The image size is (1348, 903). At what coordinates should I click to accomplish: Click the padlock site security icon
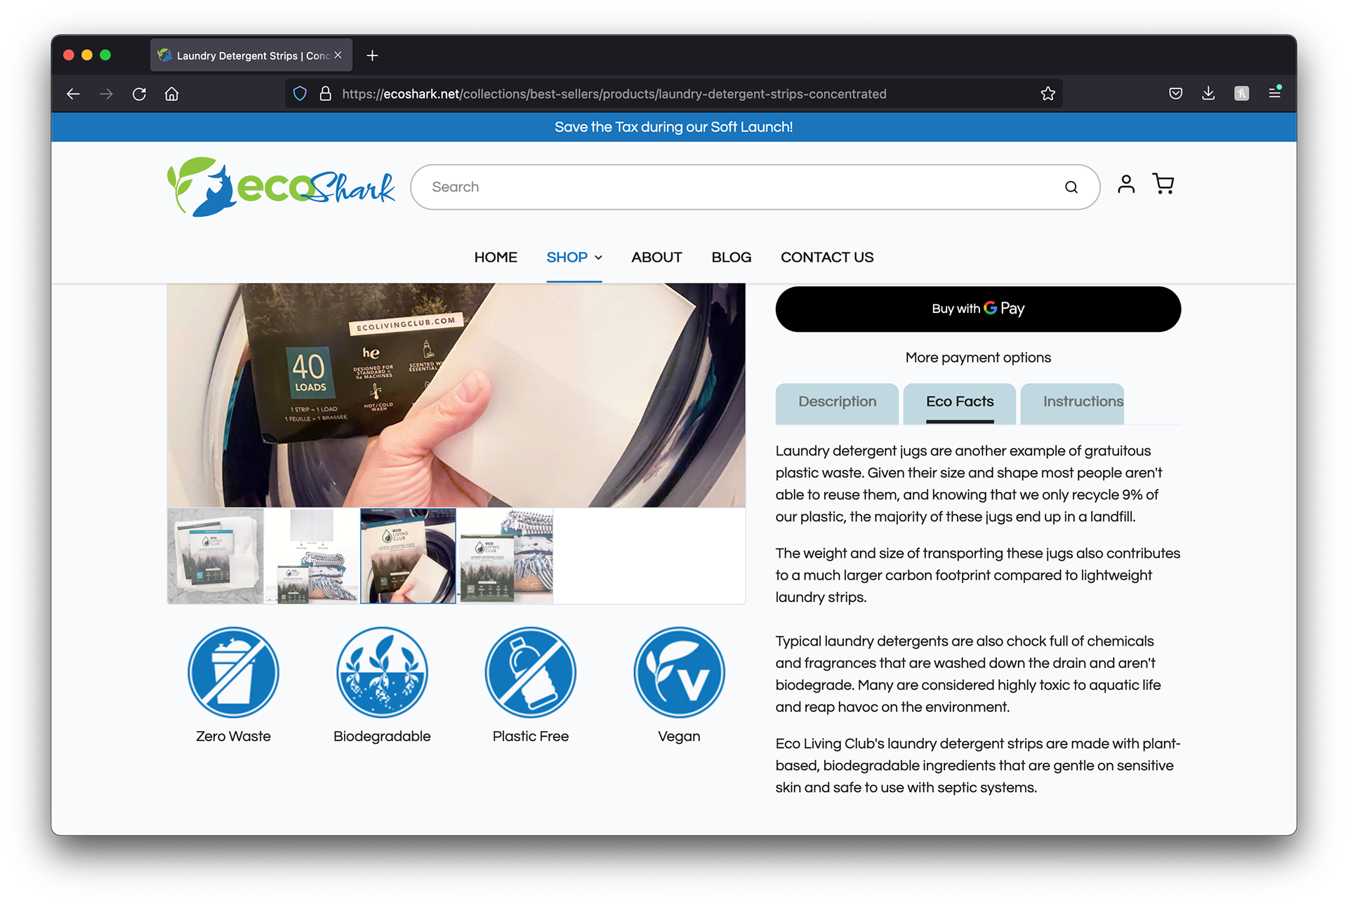click(x=325, y=94)
